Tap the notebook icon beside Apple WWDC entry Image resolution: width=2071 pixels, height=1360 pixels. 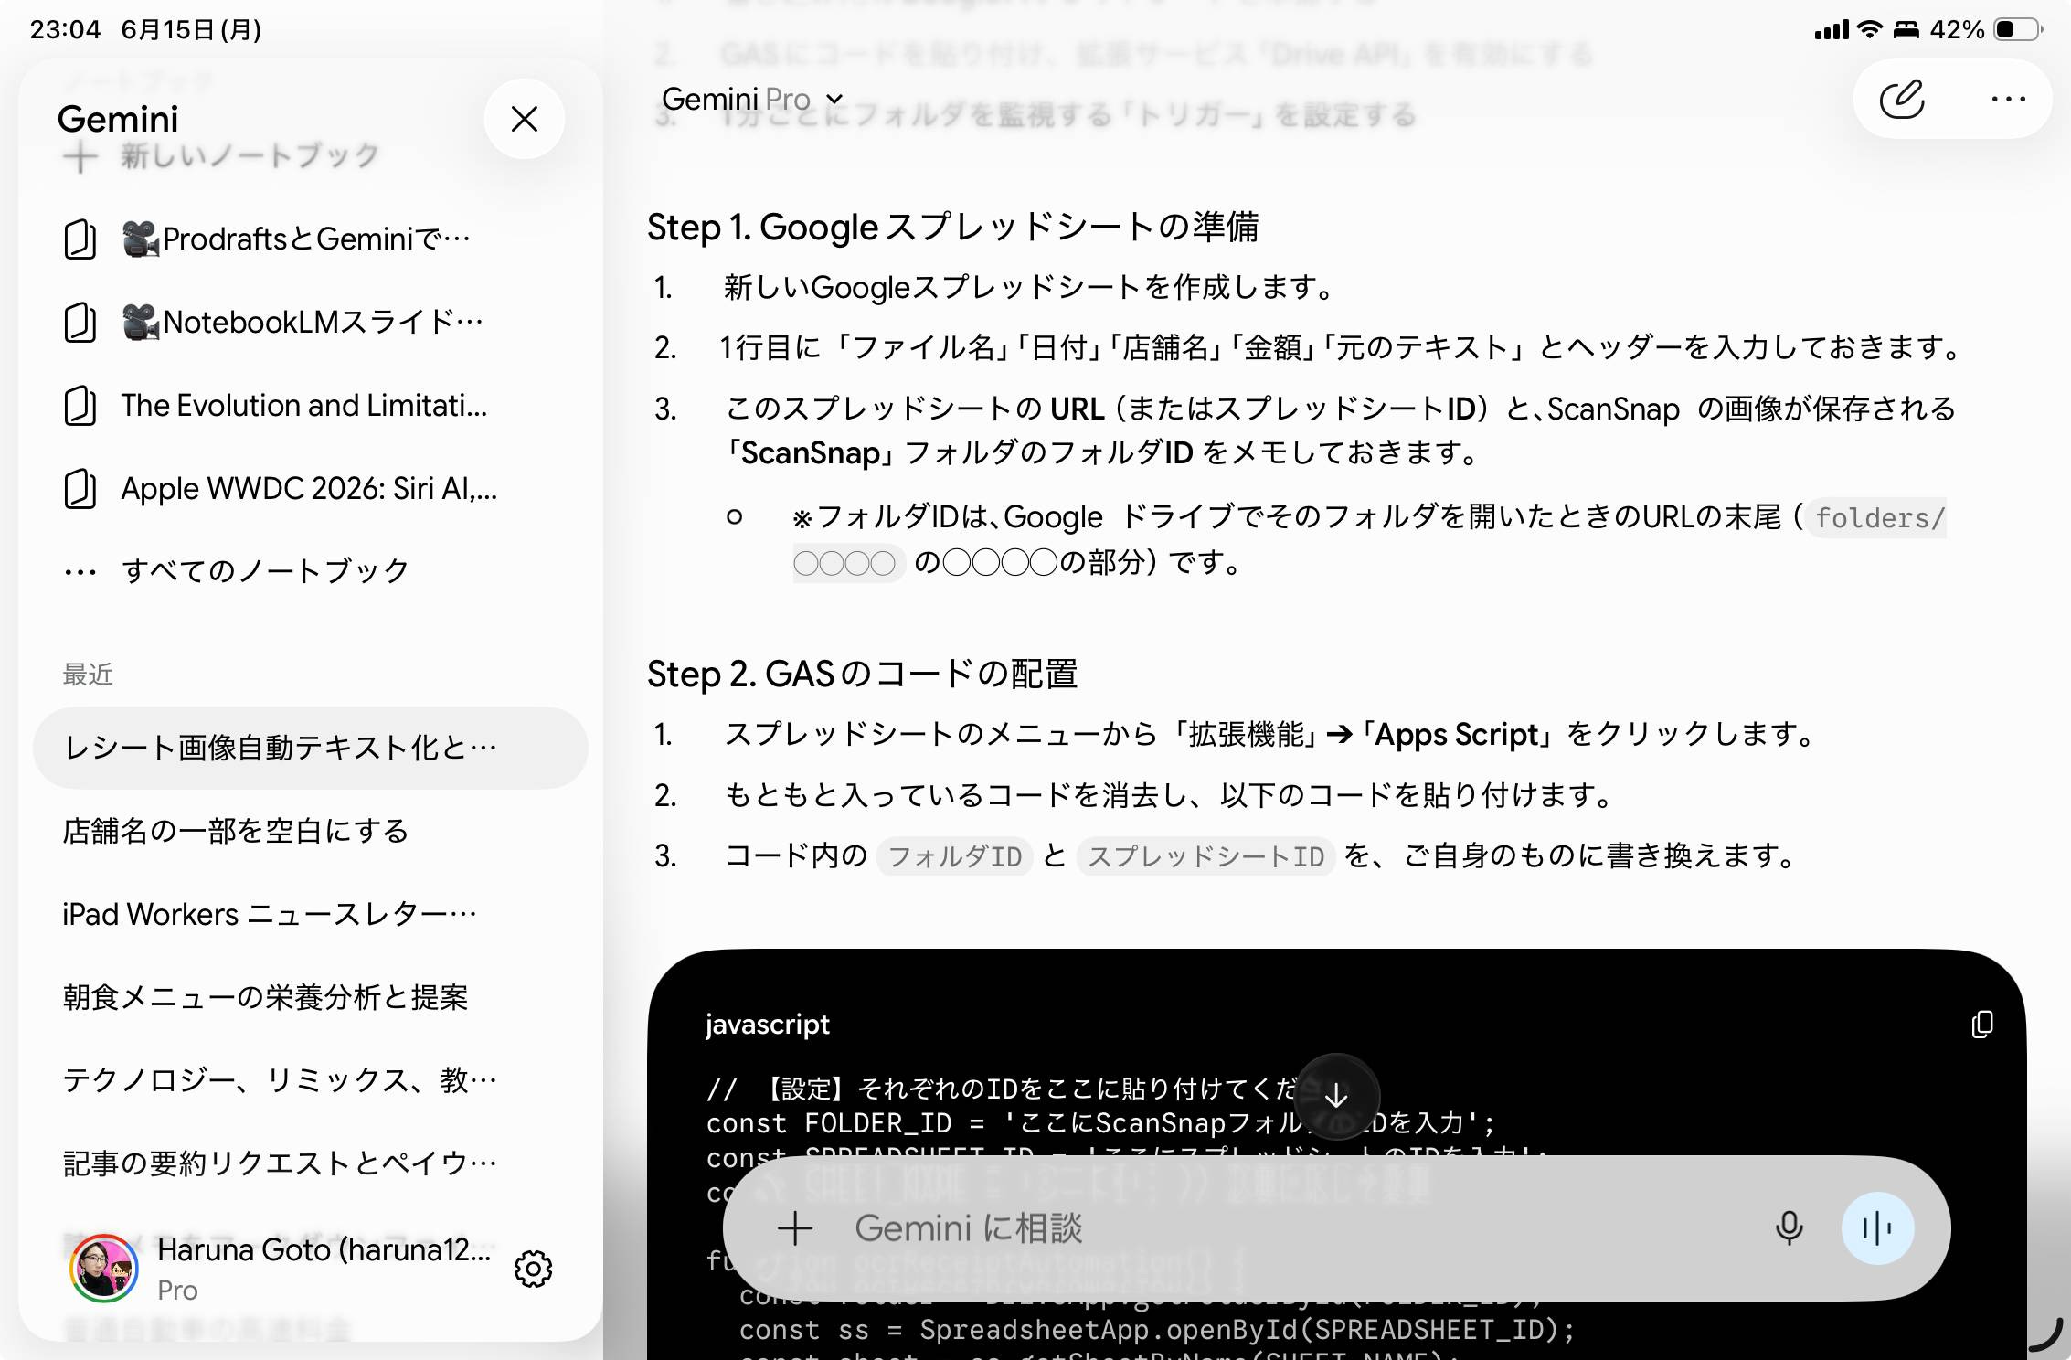pyautogui.click(x=80, y=489)
